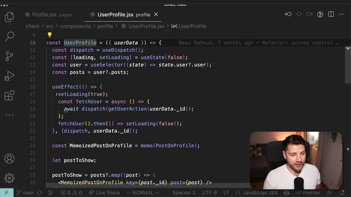Click the highlighted UserProfile identifier
Viewport: 351px width, 197px height.
tap(80, 43)
